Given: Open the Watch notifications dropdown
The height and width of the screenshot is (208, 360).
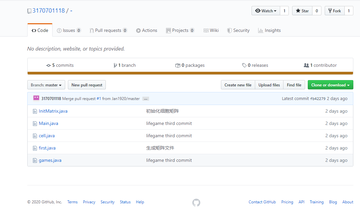Looking at the screenshot, I should 266,11.
